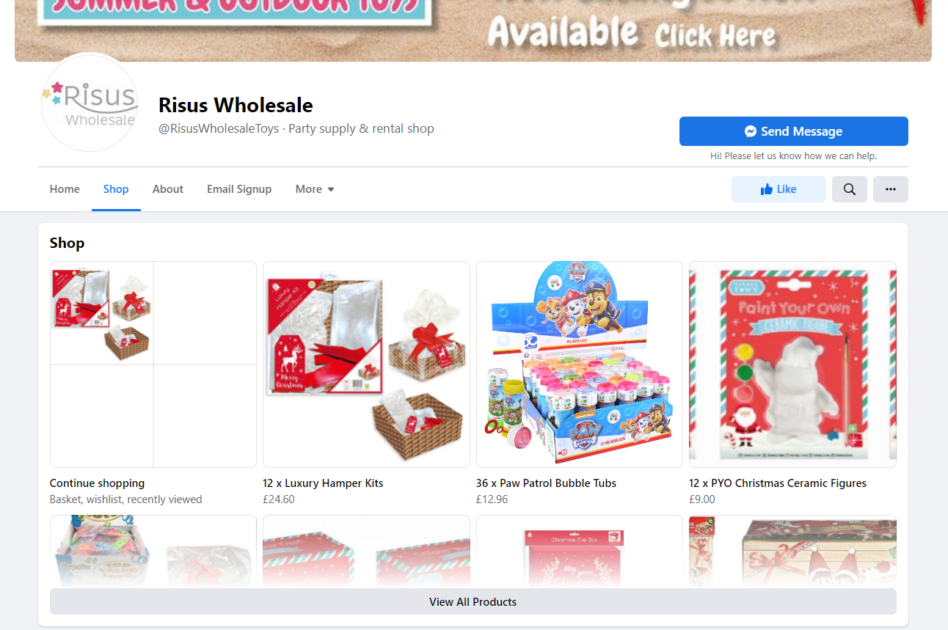Image resolution: width=948 pixels, height=630 pixels.
Task: Select the Shop tab
Action: pos(116,189)
